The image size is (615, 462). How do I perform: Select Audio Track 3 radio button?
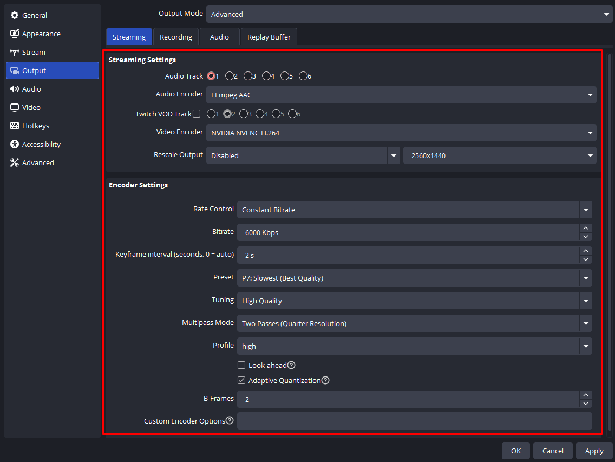248,76
